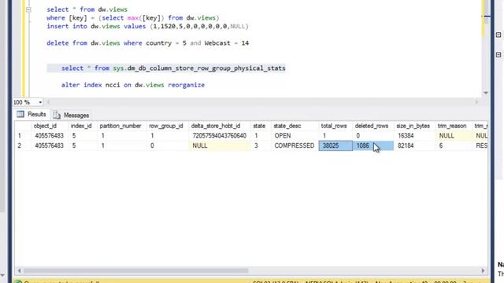Click the results scrollbar right arrow
504x283 pixels.
tap(483, 270)
